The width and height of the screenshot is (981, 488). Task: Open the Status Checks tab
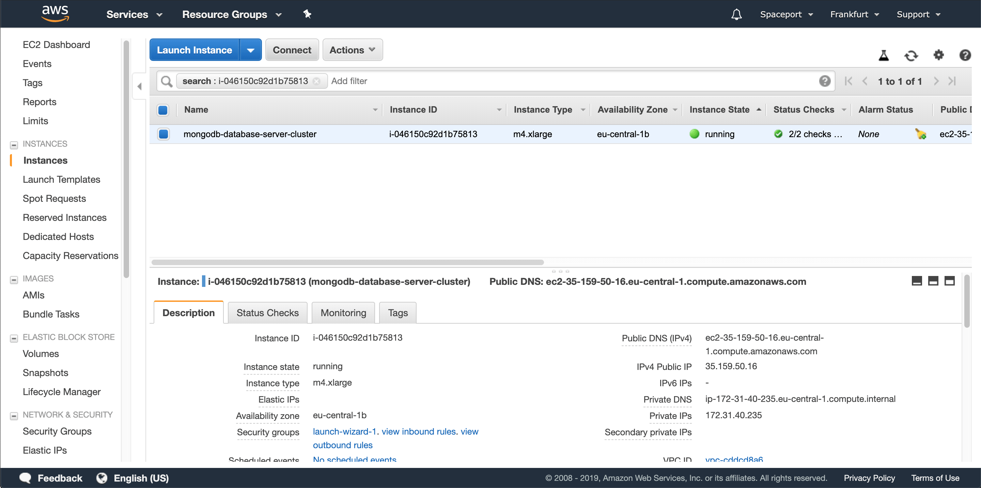click(267, 313)
